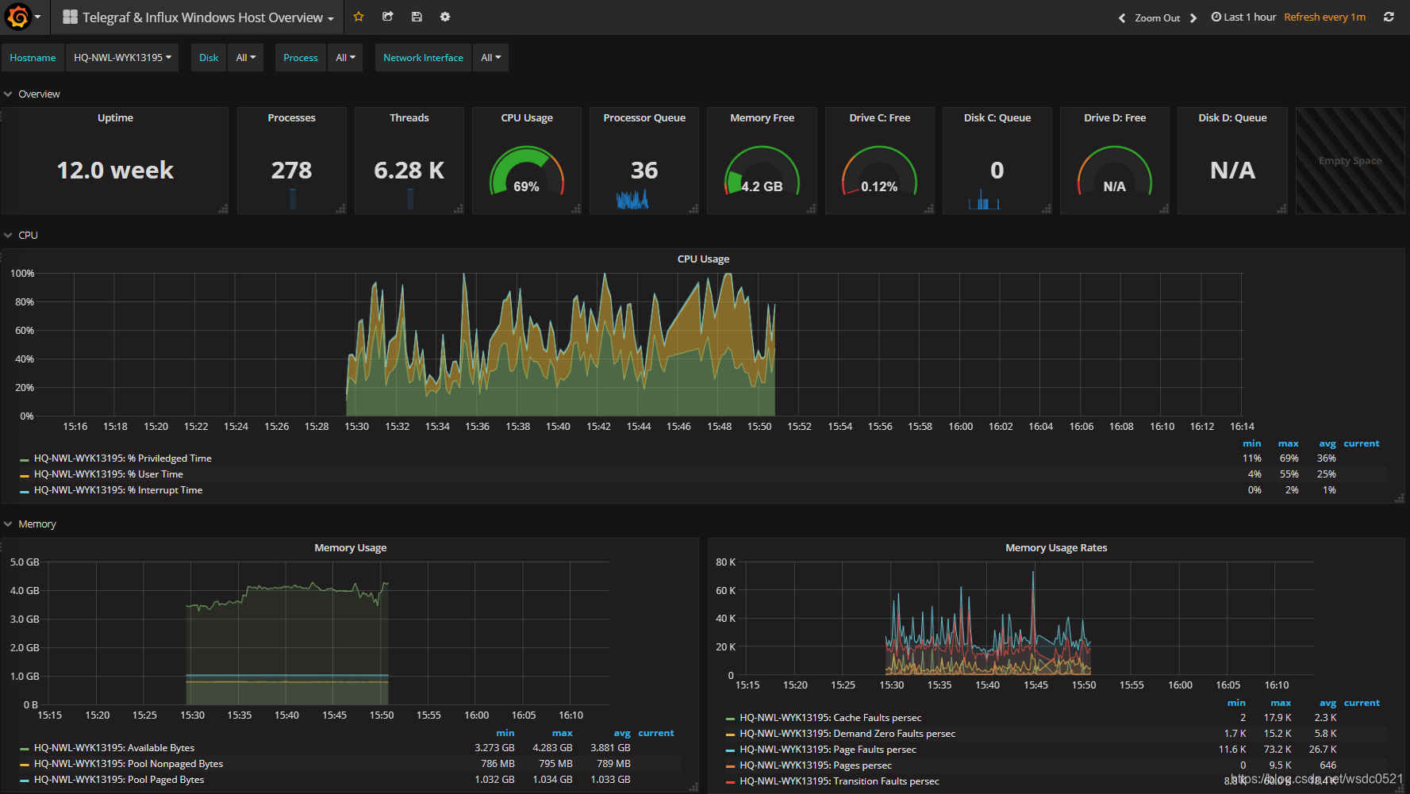The image size is (1410, 794).
Task: Open the Disk All dropdown
Action: pyautogui.click(x=246, y=58)
